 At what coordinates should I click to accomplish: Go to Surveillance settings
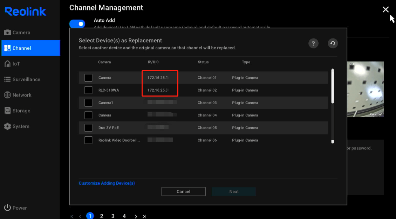[x=22, y=79]
